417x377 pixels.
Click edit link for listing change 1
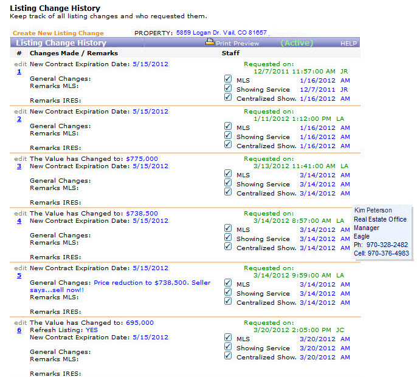20,63
